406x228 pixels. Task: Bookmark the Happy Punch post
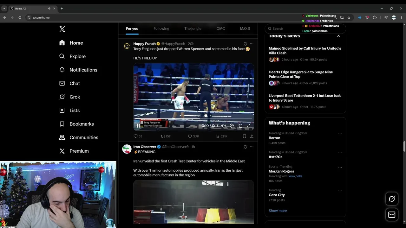pos(244,136)
